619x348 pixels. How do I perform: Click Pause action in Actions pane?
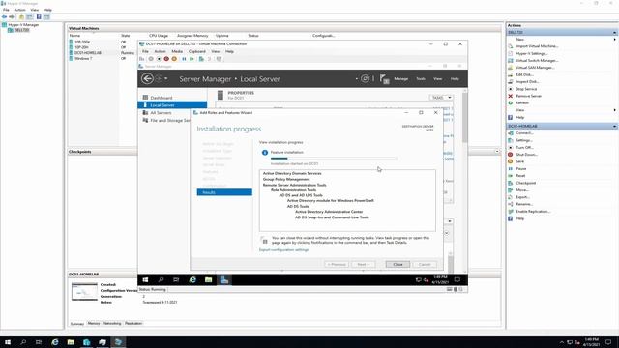pos(521,169)
